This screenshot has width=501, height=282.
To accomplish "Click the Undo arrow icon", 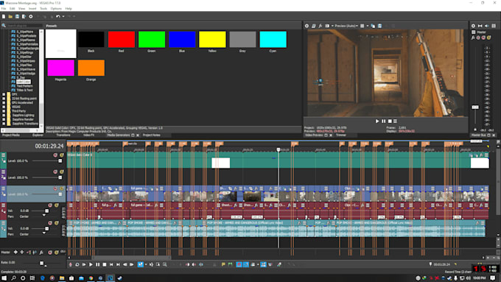I will point(57,16).
